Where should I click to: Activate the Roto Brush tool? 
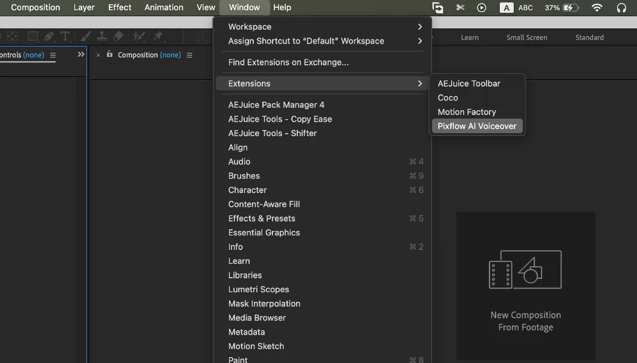tap(139, 36)
